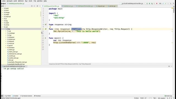This screenshot has width=176, height=99.
Task: Expand the cgi folder
Action: pyautogui.click(x=6, y=31)
